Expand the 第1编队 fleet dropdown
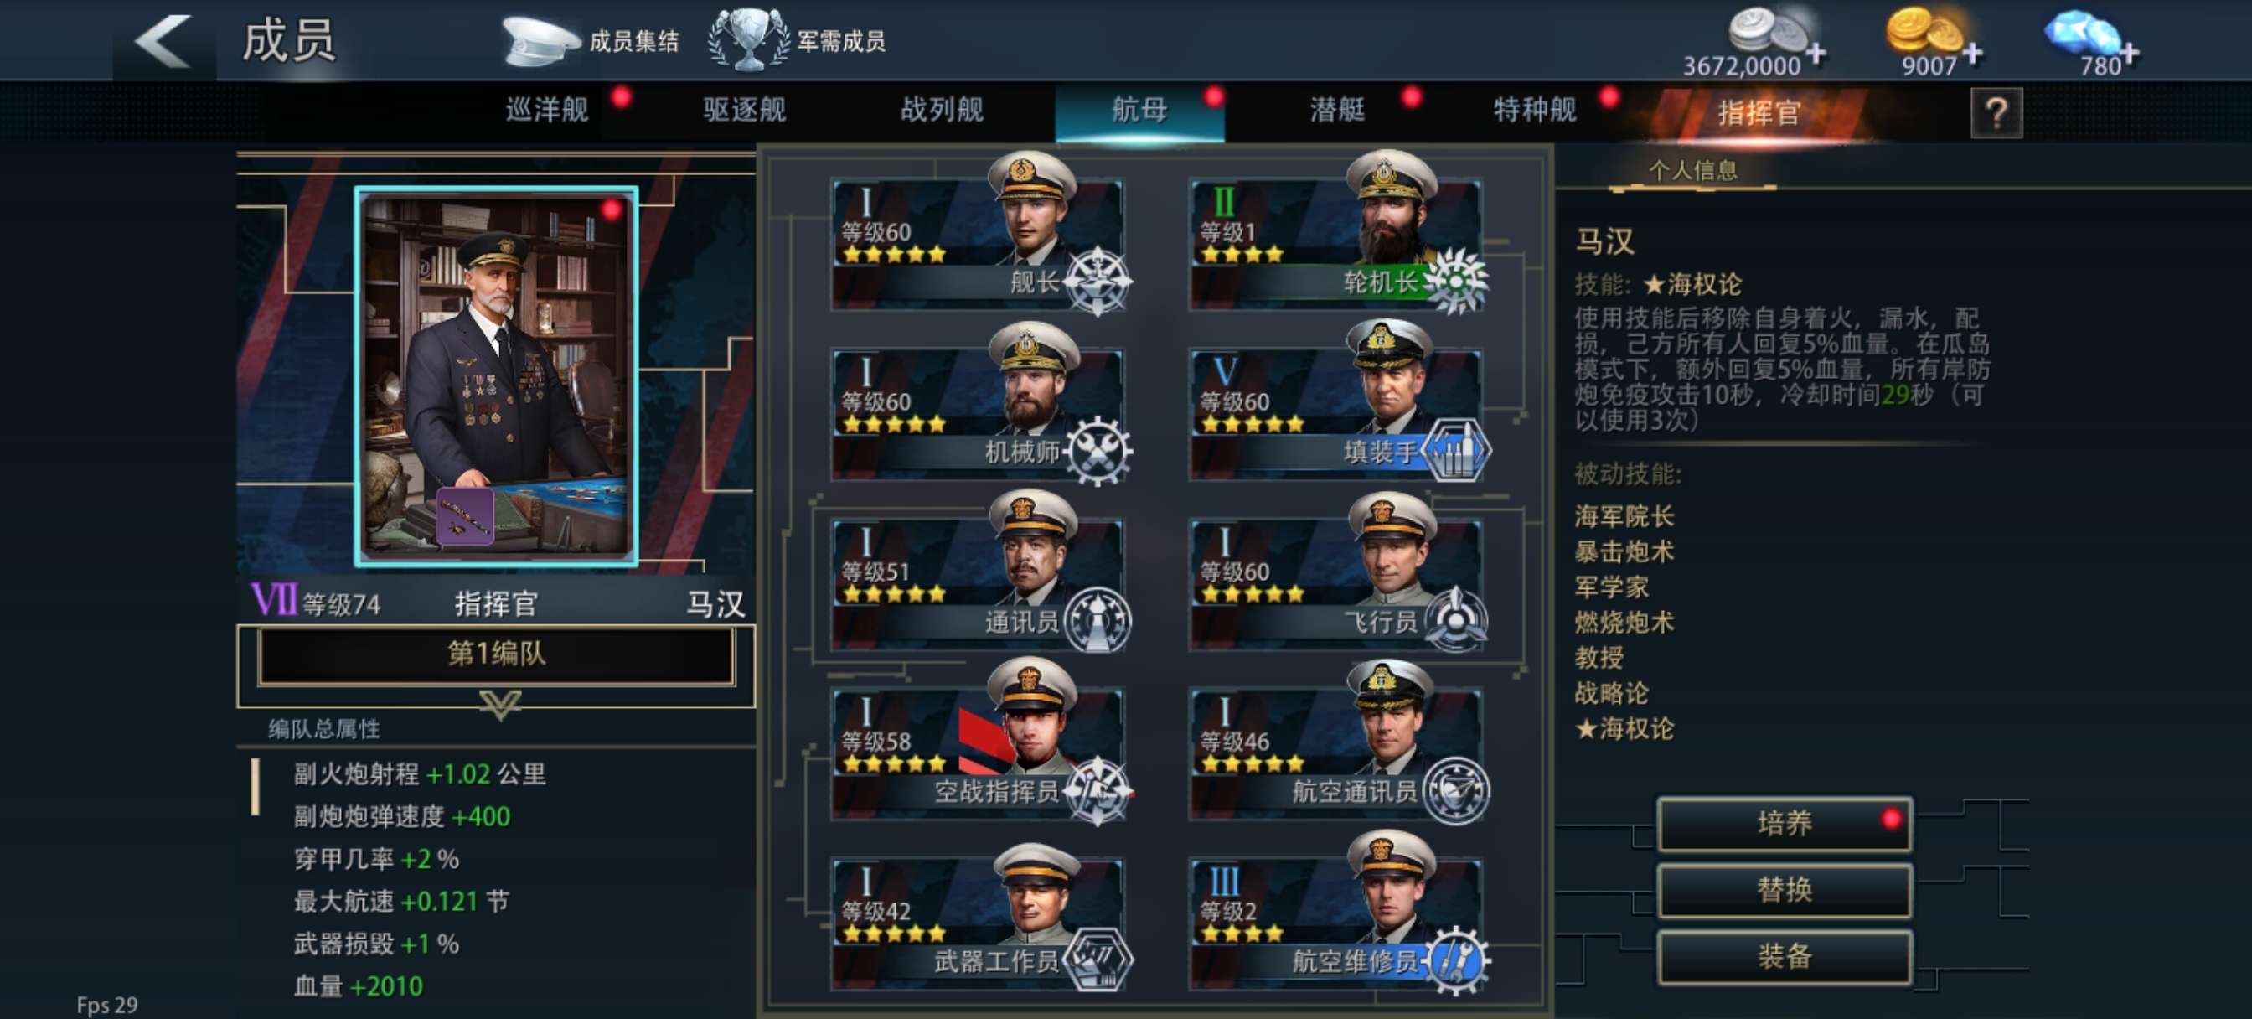Screen dimensions: 2252x1019 496,654
